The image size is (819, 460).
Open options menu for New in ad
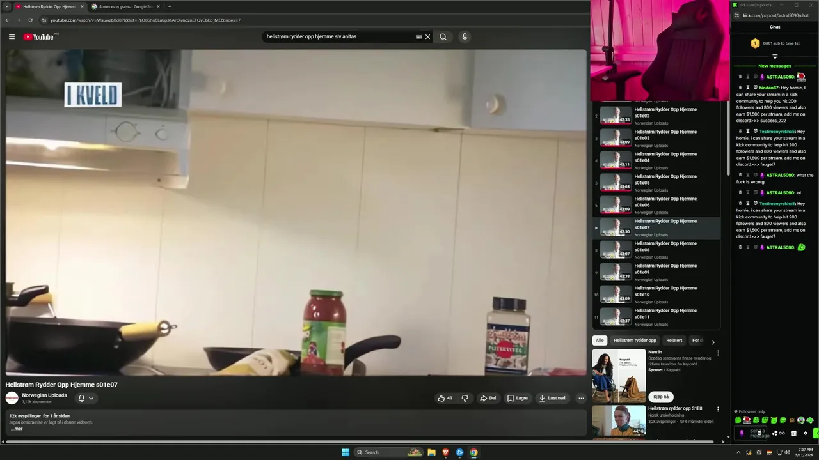tap(718, 353)
